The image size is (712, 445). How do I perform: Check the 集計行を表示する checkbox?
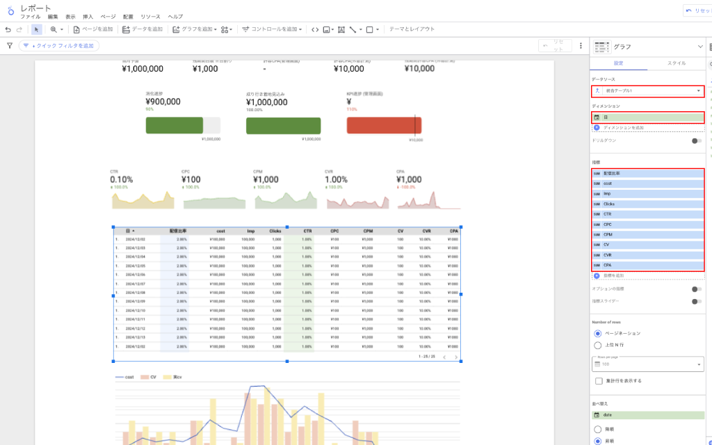tap(599, 381)
